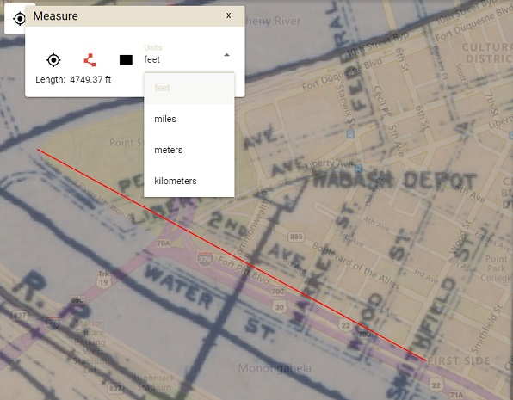The height and width of the screenshot is (400, 513).
Task: Close the Measure panel with x
Action: pyautogui.click(x=229, y=15)
